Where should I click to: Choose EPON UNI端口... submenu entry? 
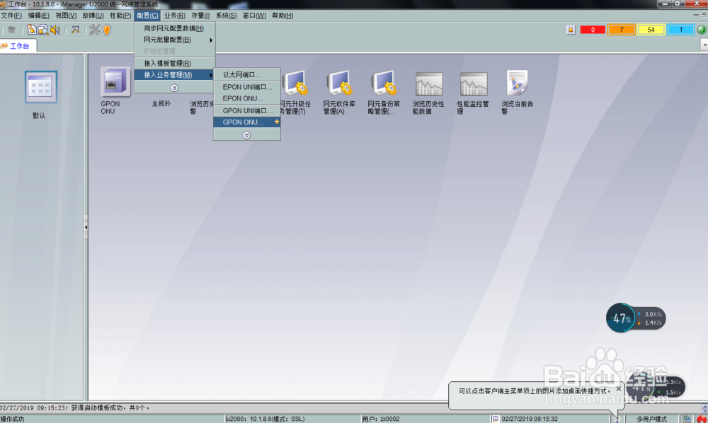tap(246, 87)
